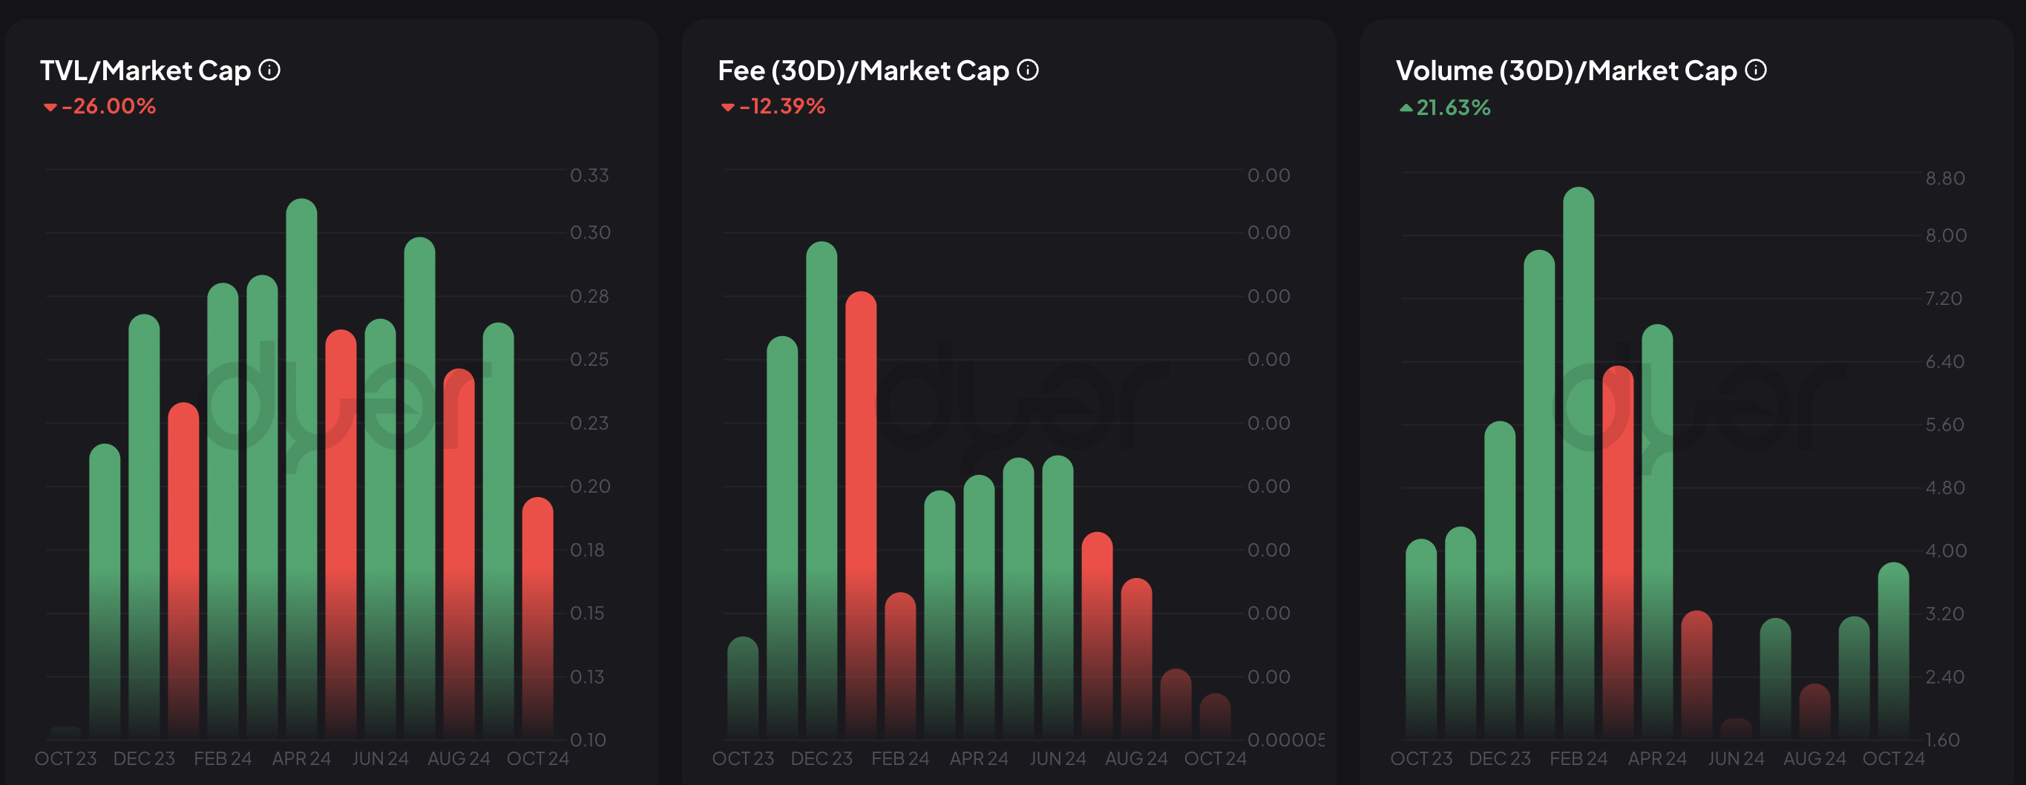Screen dimensions: 2026x785
Task: Click the APR 24 axis label in the TVL chart
Action: [x=301, y=758]
